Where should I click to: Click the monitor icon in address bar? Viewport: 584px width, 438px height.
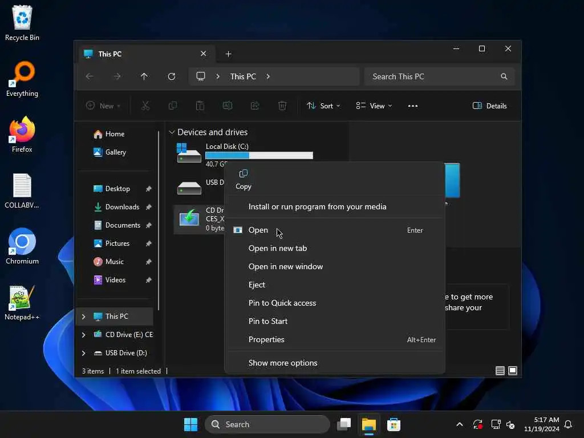pos(201,76)
